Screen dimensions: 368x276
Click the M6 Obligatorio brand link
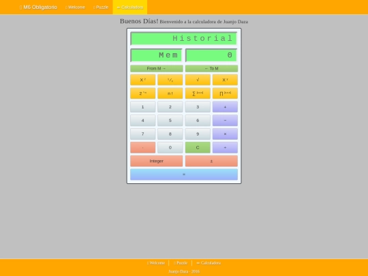click(x=38, y=7)
